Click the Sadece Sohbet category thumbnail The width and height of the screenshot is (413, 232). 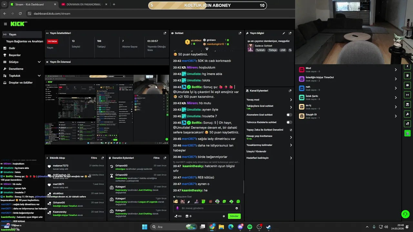pyautogui.click(x=250, y=48)
